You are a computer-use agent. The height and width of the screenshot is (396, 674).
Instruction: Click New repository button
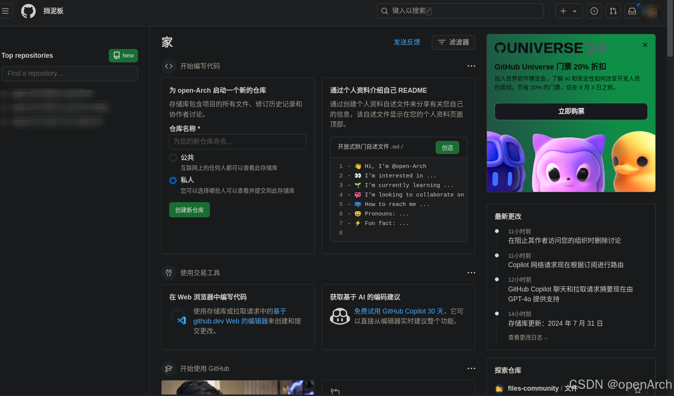[123, 55]
